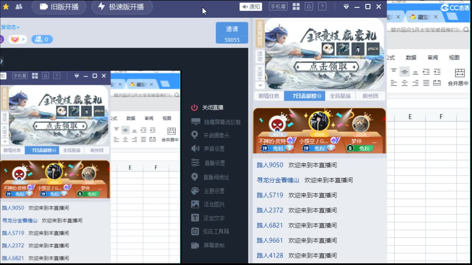The width and height of the screenshot is (472, 265).
Task: Open 数据 ribbon tab in right spreadsheet
Action: [x=411, y=57]
